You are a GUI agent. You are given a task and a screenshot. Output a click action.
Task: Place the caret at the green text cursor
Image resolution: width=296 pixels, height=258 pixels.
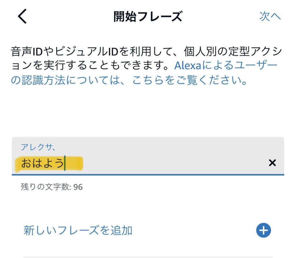coord(65,163)
